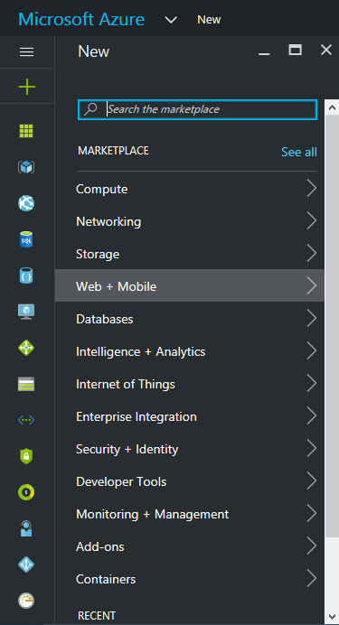Viewport: 339px width, 625px height.
Task: Click the green plus New icon
Action: 27,87
